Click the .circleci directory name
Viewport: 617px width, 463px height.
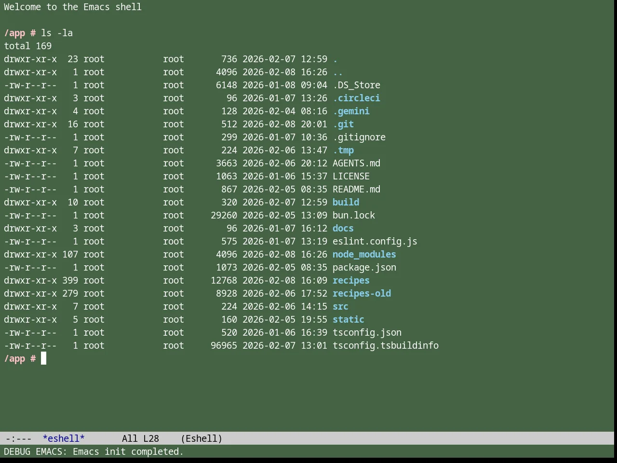tap(356, 98)
